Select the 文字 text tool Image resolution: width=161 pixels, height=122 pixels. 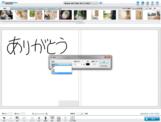click(x=39, y=119)
